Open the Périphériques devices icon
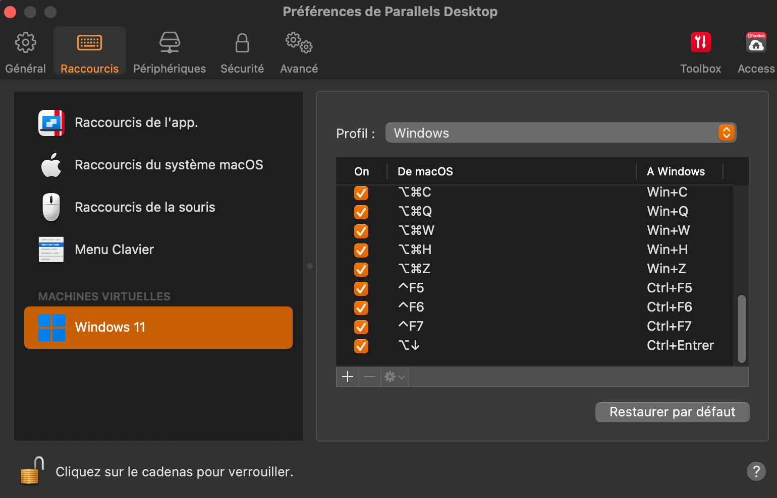Image resolution: width=777 pixels, height=498 pixels. point(170,43)
